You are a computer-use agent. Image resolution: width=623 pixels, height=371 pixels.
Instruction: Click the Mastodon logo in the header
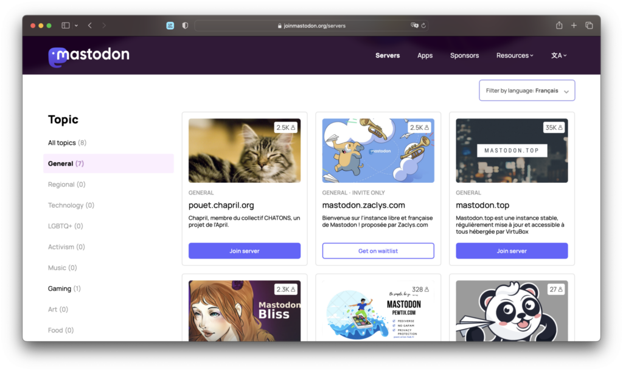89,56
